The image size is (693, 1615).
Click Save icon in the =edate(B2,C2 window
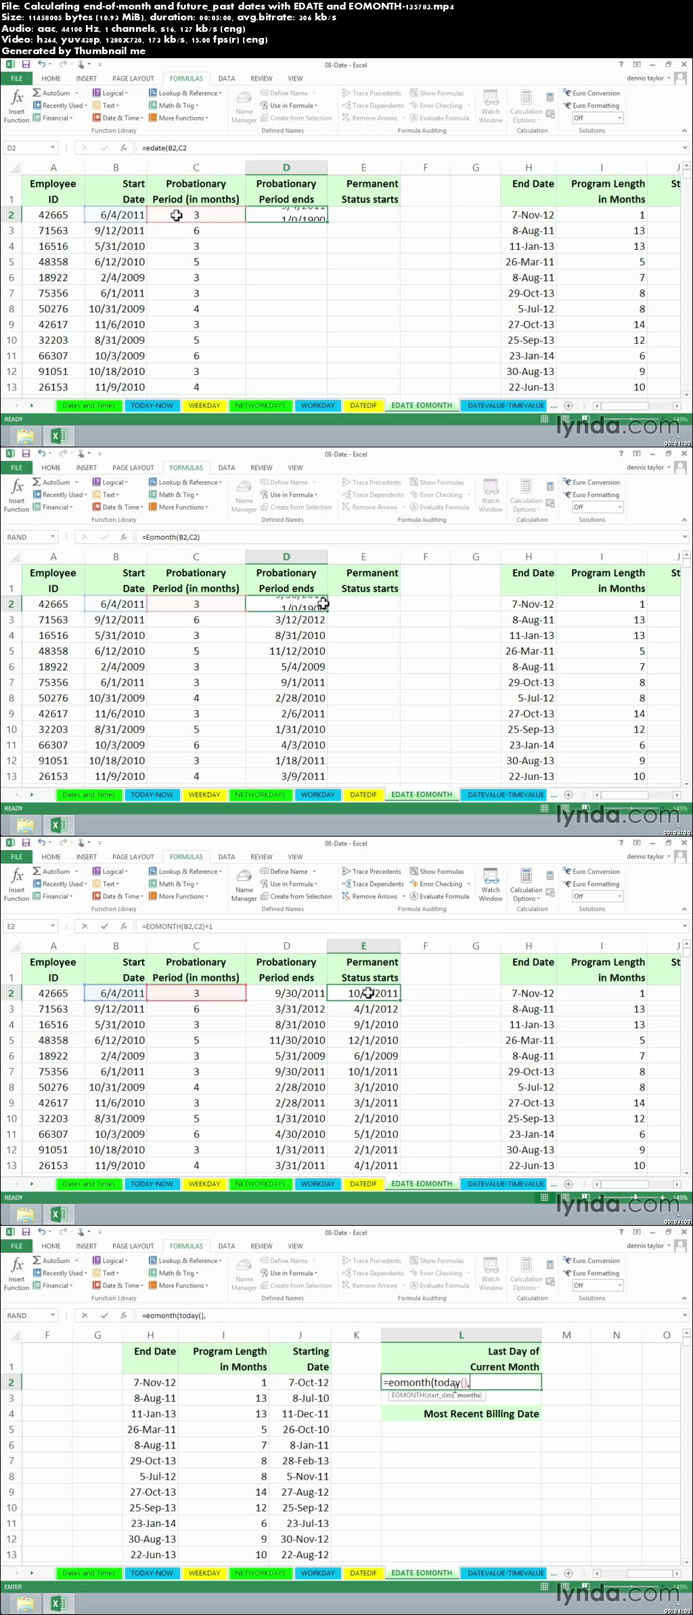pos(26,64)
